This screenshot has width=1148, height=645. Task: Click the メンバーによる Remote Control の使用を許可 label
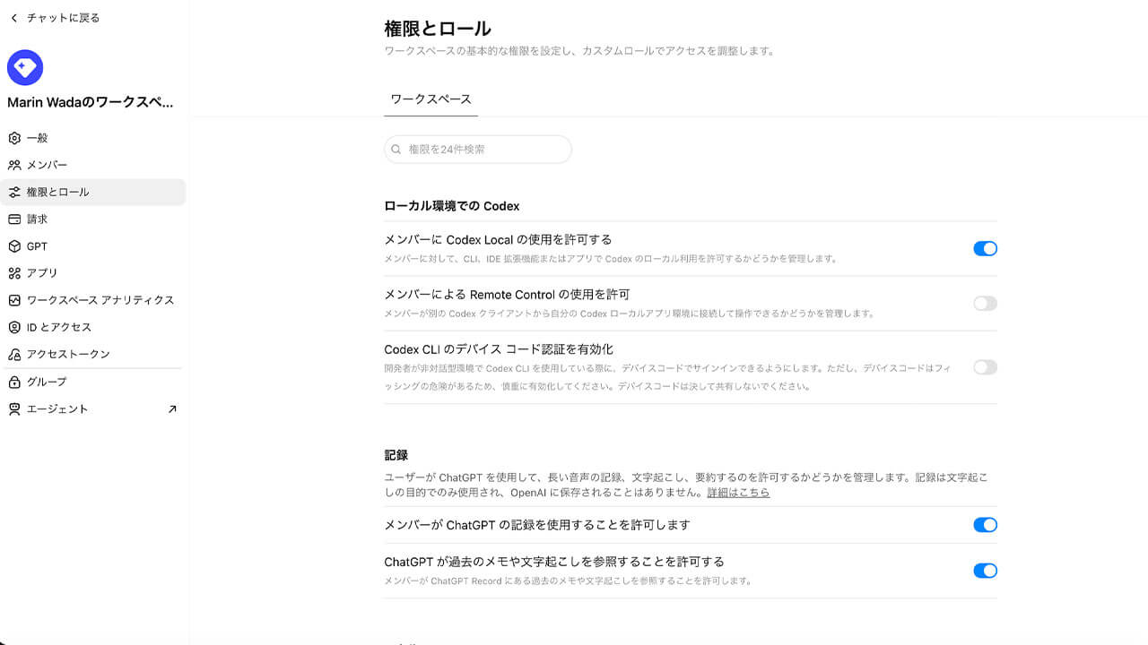tap(507, 294)
